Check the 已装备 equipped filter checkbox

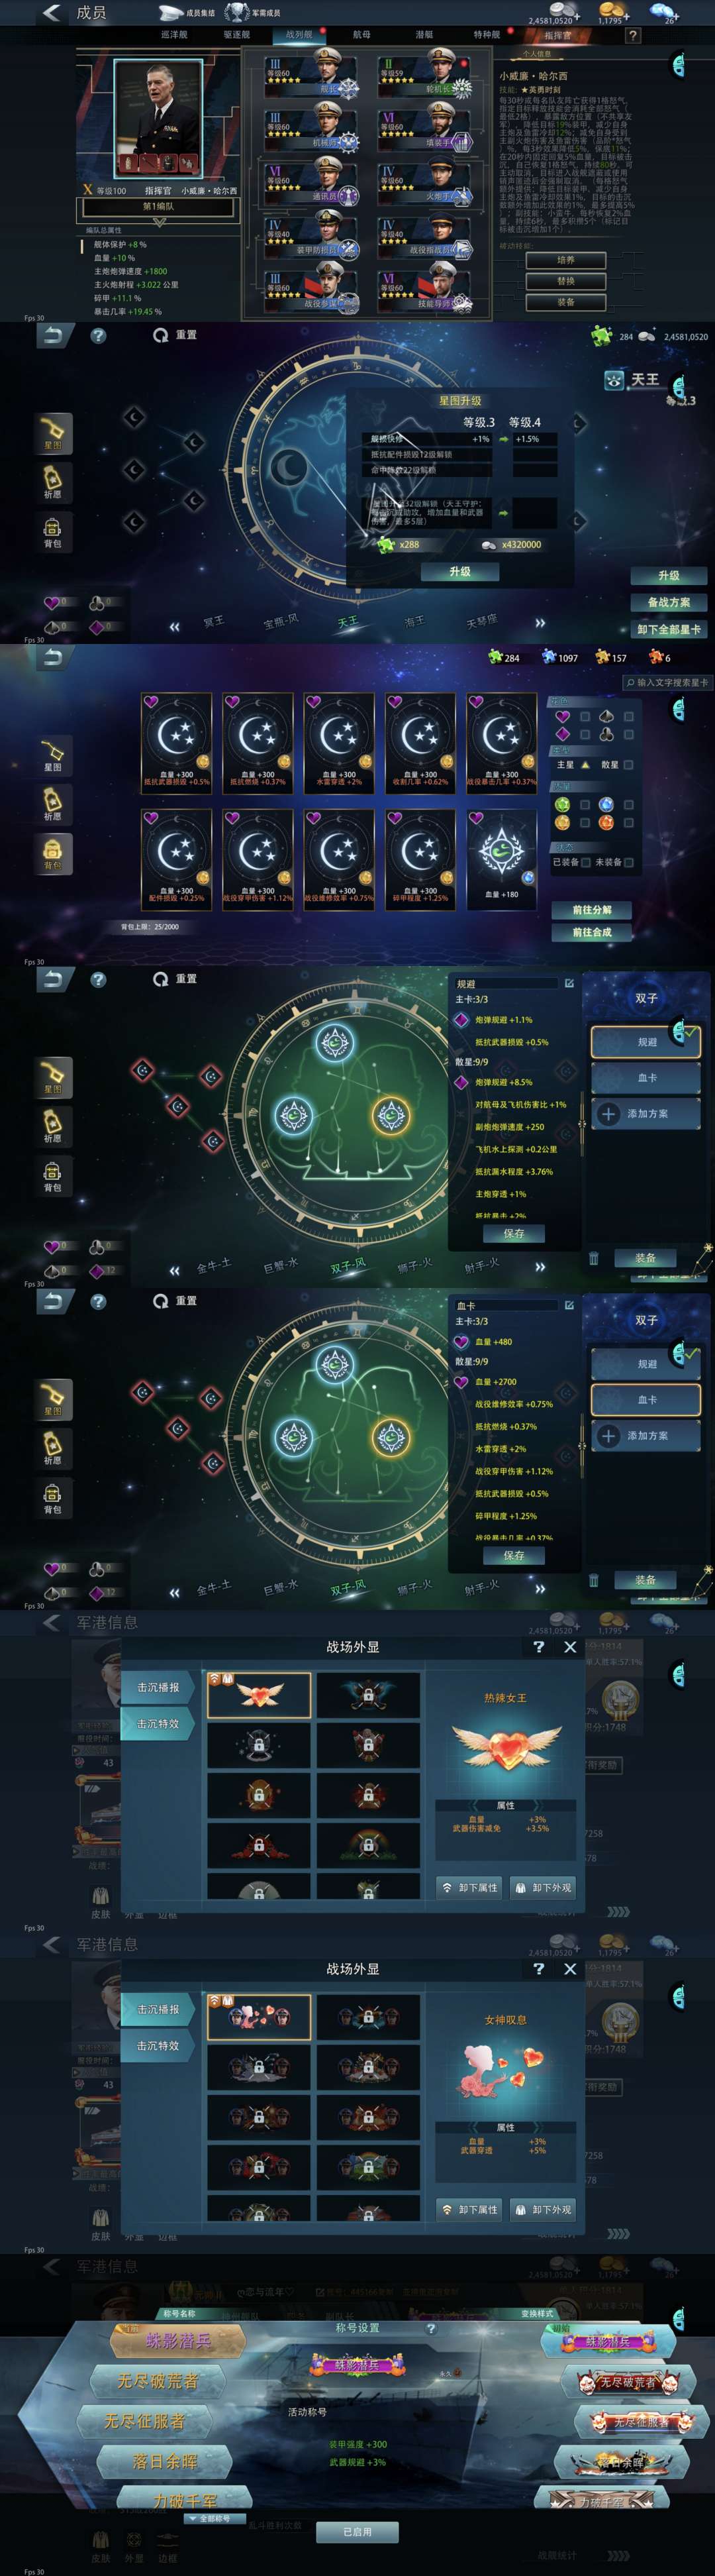coord(586,862)
